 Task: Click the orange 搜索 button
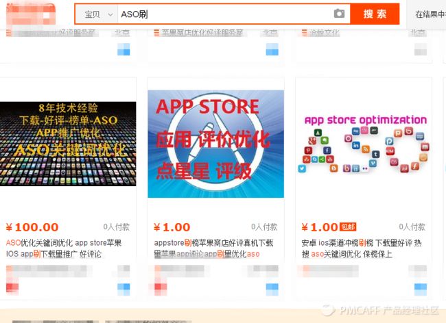point(375,14)
